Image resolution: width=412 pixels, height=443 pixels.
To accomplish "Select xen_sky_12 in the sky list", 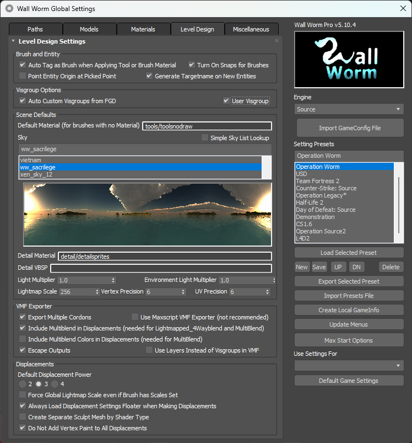I will pyautogui.click(x=140, y=174).
